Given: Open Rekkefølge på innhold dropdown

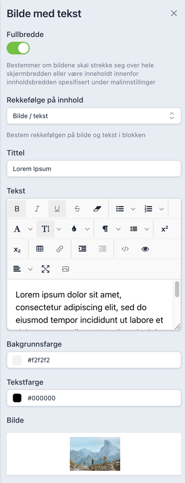Looking at the screenshot, I should pyautogui.click(x=94, y=116).
